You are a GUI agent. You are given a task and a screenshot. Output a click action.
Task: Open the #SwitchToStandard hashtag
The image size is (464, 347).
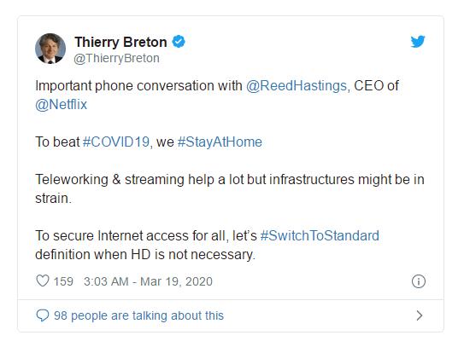[x=320, y=235]
